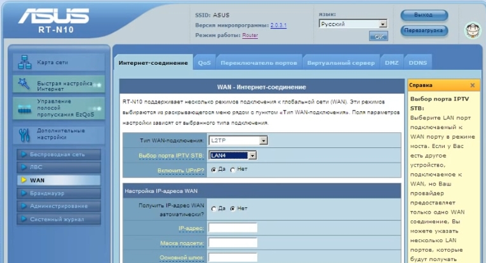Image resolution: width=486 pixels, height=263 pixels.
Task: Switch to the DMZ tab
Action: (x=392, y=63)
